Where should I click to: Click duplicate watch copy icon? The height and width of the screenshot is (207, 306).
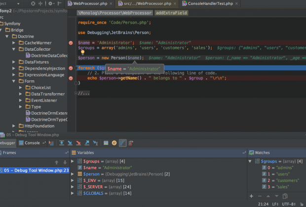point(285,196)
